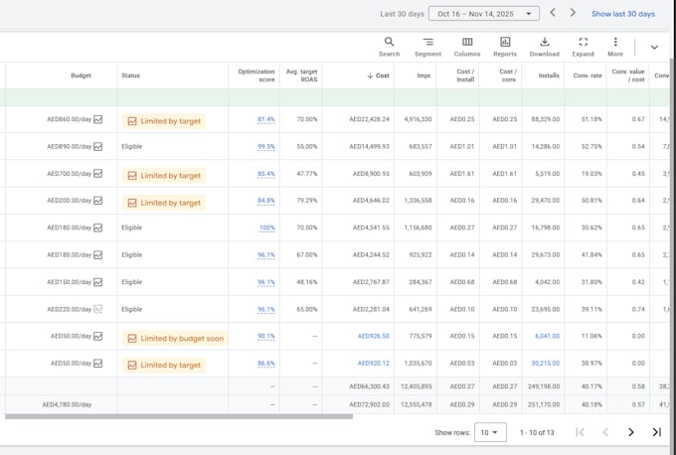Sort by the Avg. target ROAS column header
This screenshot has width=676, height=455.
[301, 76]
